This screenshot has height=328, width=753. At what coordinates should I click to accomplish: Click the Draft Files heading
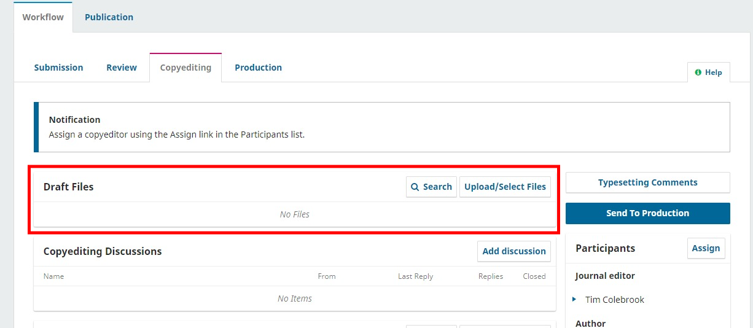pyautogui.click(x=68, y=187)
